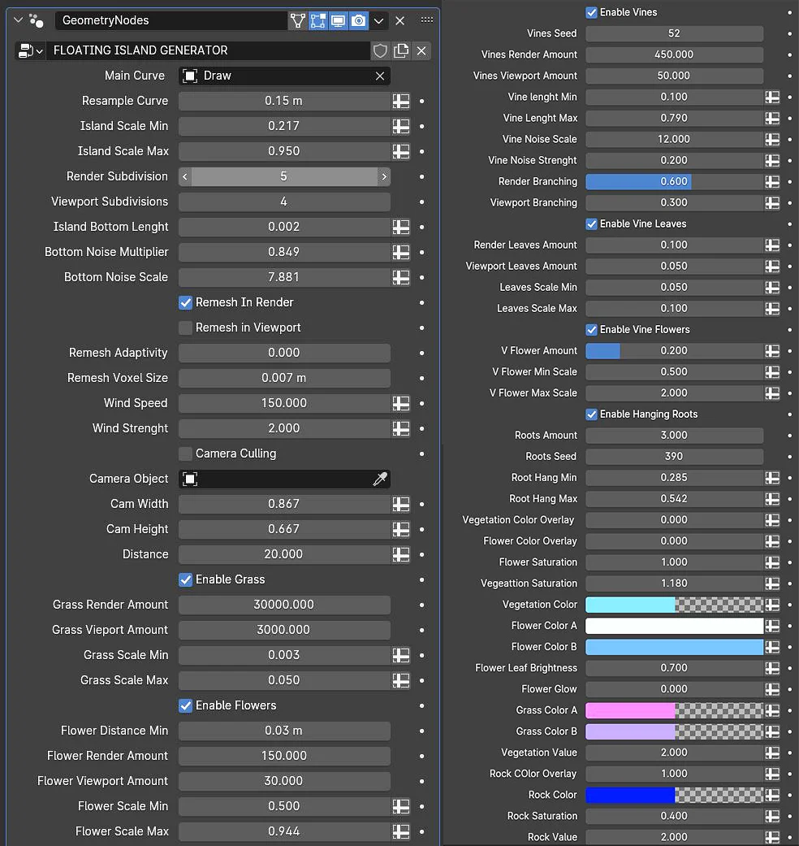Image resolution: width=799 pixels, height=846 pixels.
Task: Toggle modifier viewport display monitor icon
Action: [338, 20]
